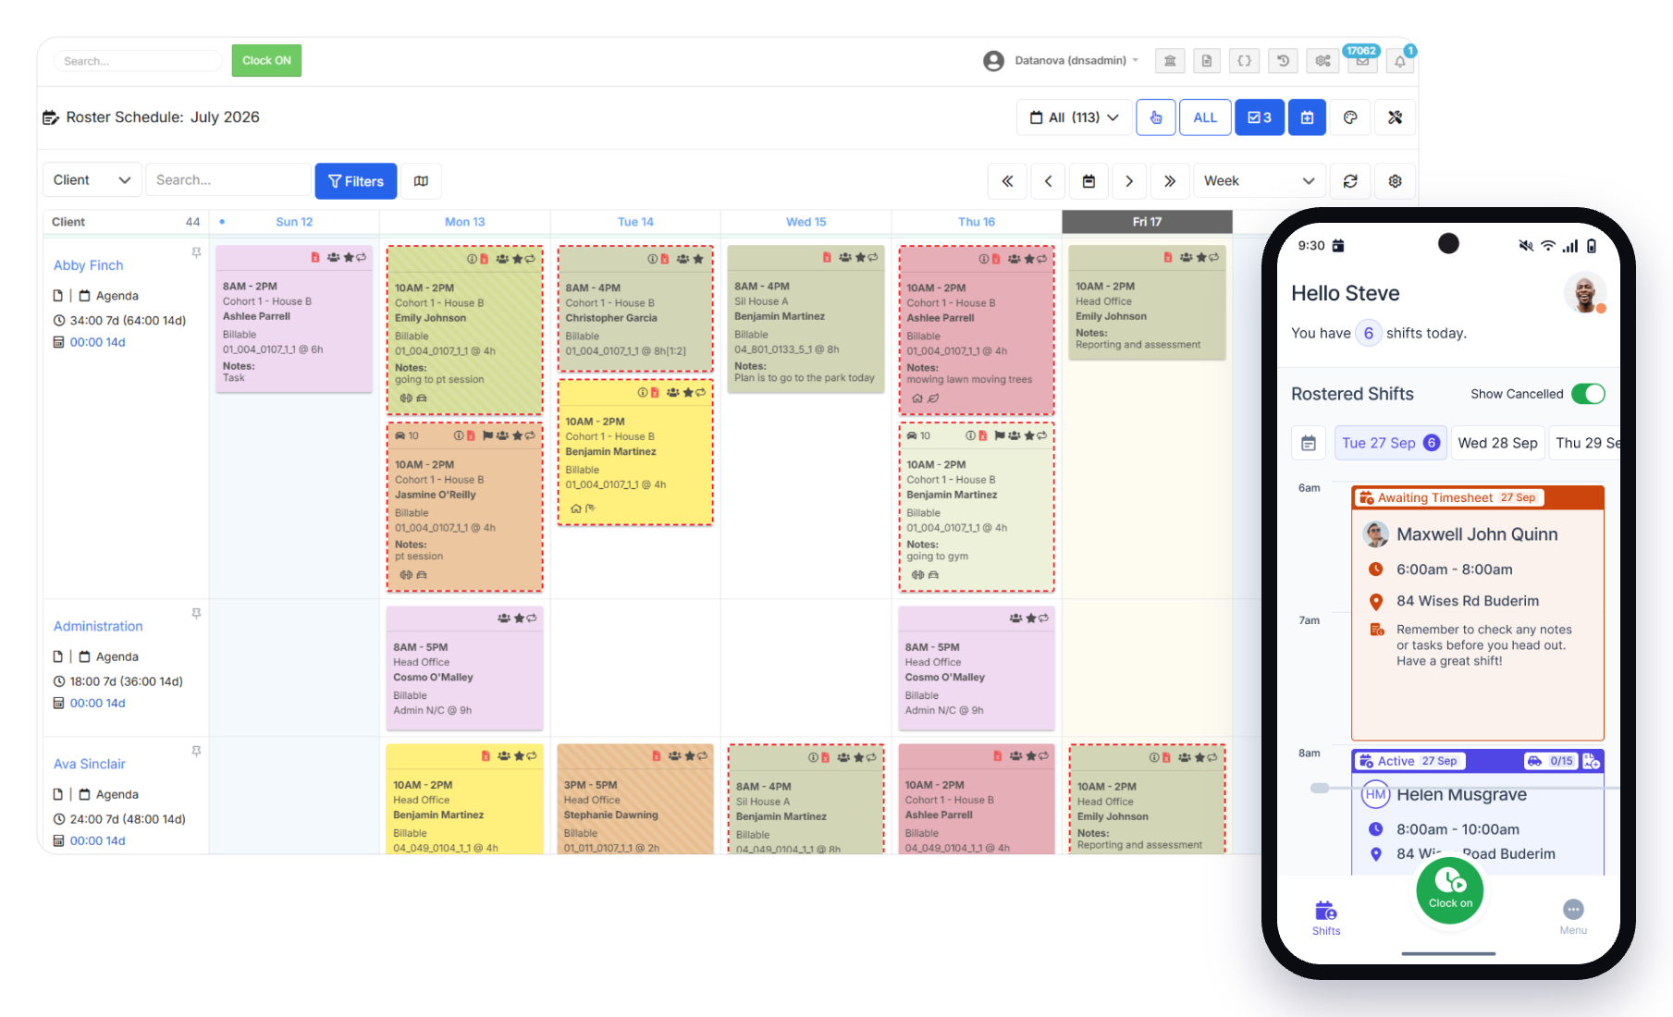The width and height of the screenshot is (1673, 1017).
Task: Pin the Administration client row
Action: point(196,613)
